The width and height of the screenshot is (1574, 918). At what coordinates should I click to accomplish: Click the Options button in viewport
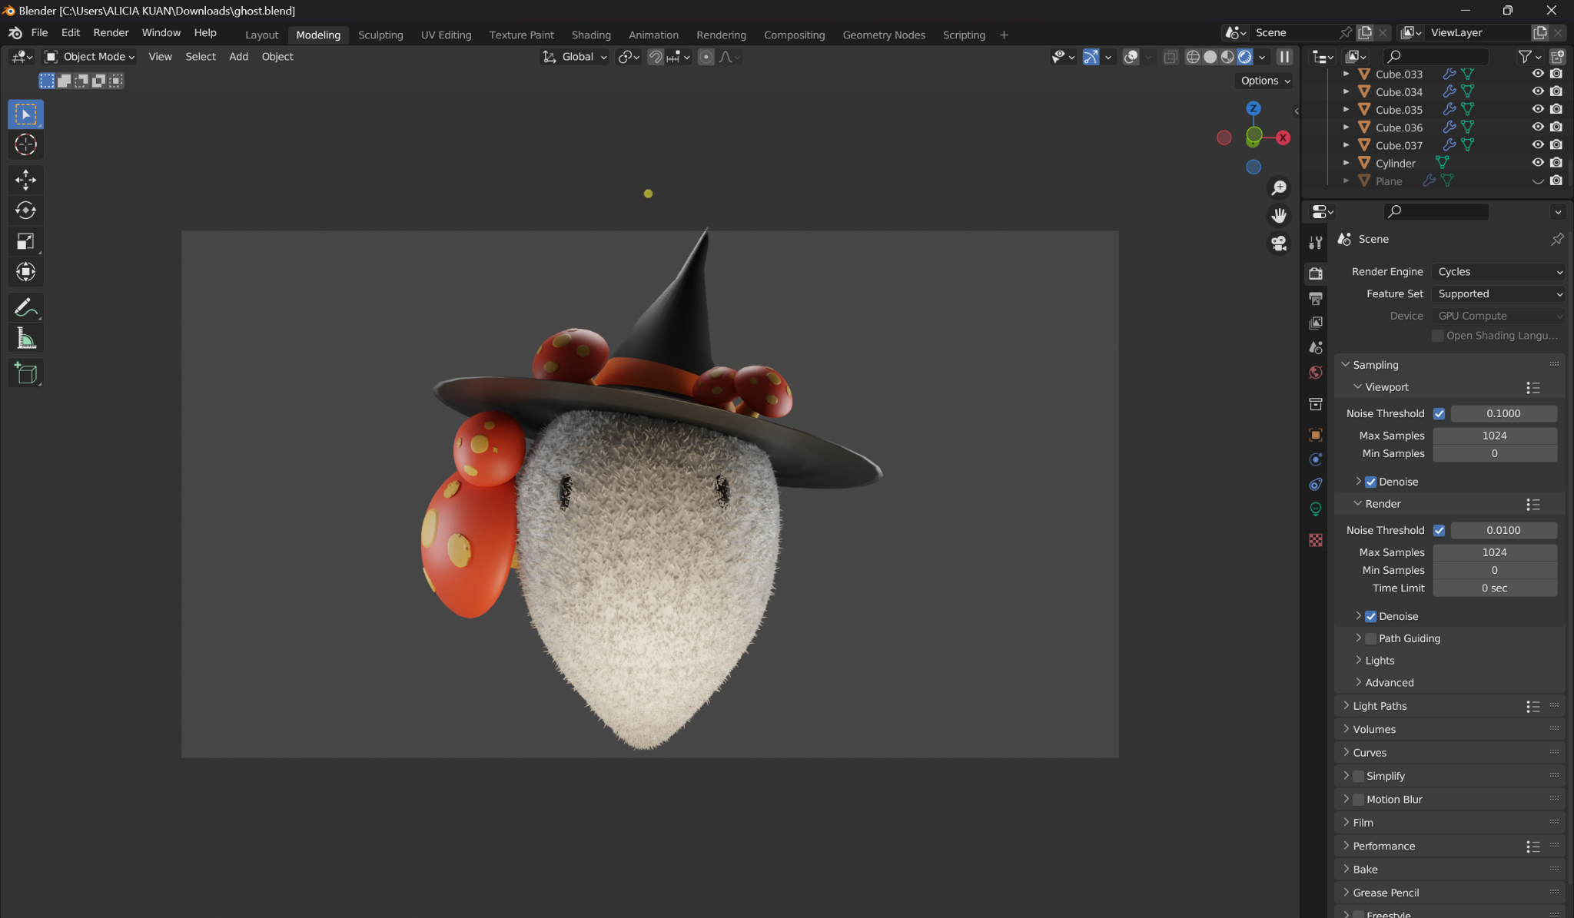1265,81
